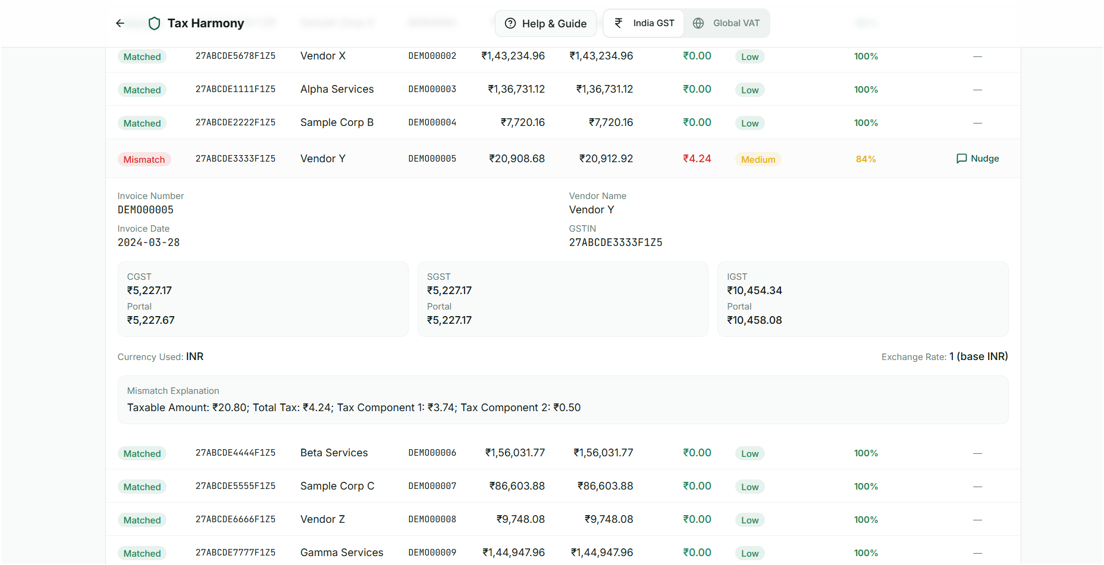Click the globe icon in Global VAT tab
Screen dimensions: 1104x565
tap(698, 23)
